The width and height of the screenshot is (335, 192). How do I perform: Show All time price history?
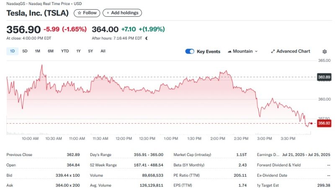pos(103,51)
